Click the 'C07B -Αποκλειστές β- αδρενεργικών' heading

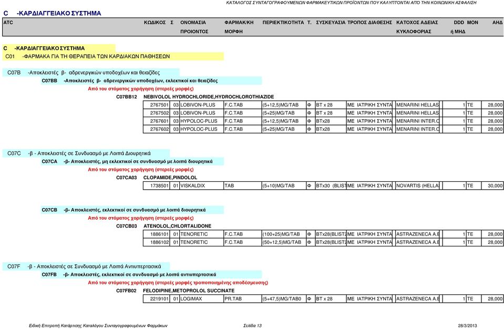click(91, 73)
